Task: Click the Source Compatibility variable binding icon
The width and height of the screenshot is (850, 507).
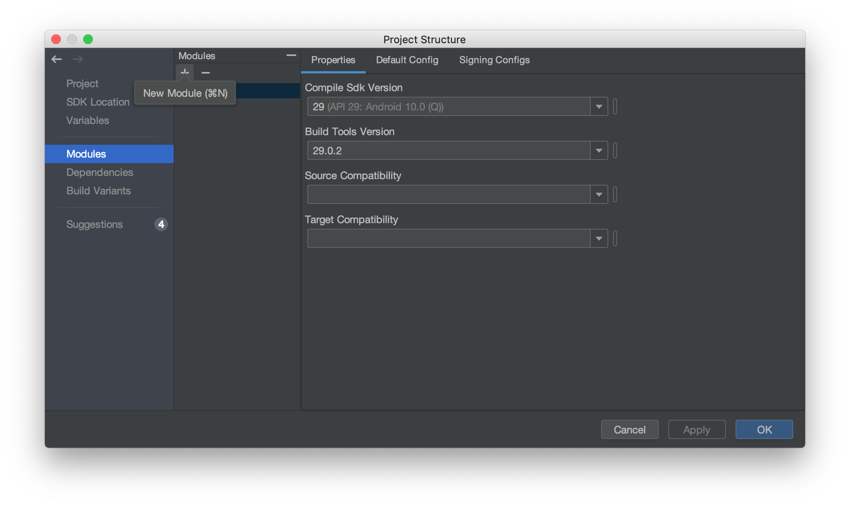Action: click(x=615, y=194)
